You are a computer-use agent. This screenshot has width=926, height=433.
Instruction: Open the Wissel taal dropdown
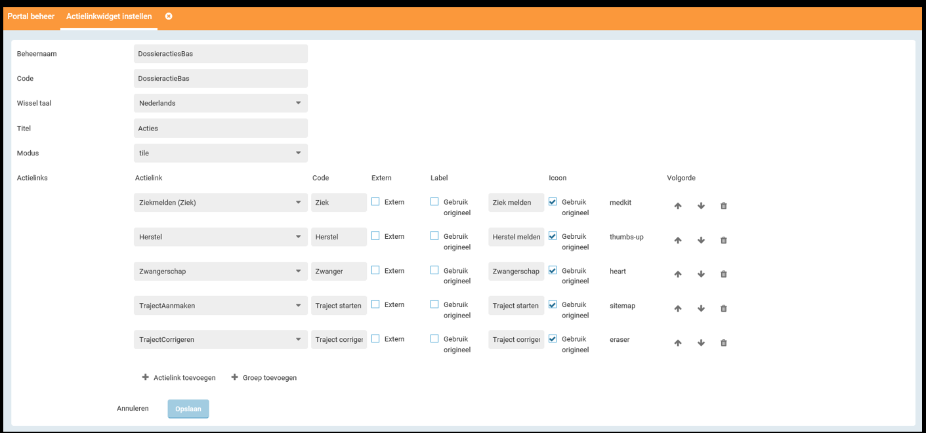pos(221,103)
